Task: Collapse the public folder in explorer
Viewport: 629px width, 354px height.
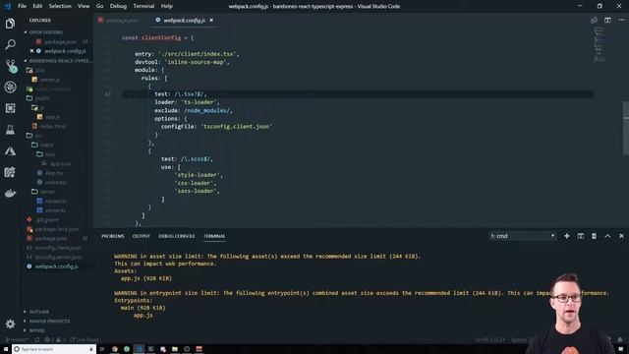Action: (42, 98)
